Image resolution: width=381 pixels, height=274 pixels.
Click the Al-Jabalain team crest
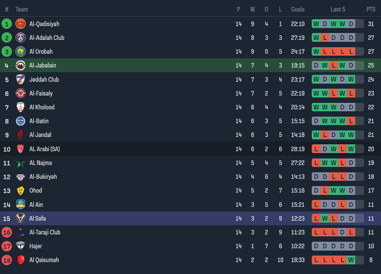click(21, 65)
